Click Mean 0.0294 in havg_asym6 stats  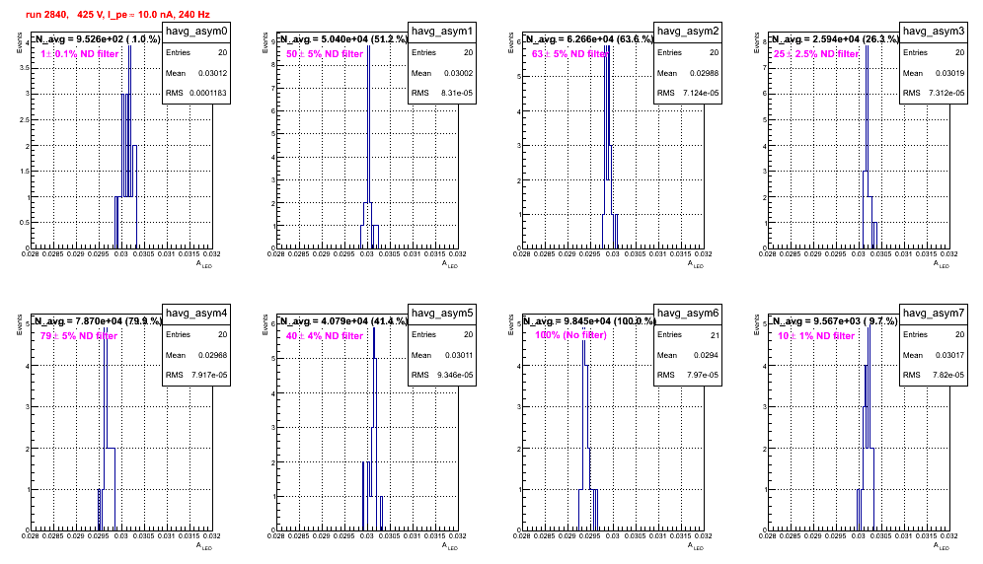(688, 355)
